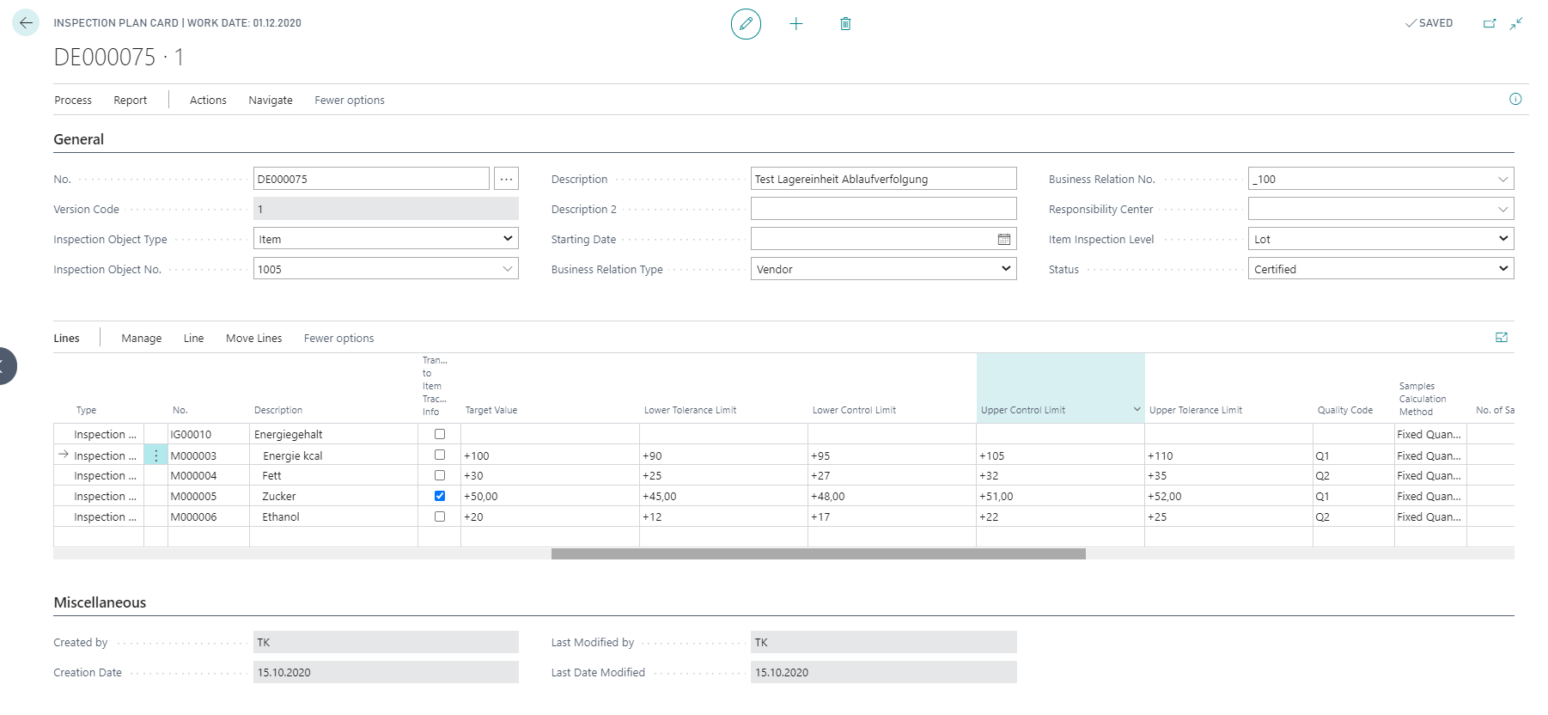1548x715 pixels.
Task: Open the Starting Date calendar picker
Action: click(x=1003, y=239)
